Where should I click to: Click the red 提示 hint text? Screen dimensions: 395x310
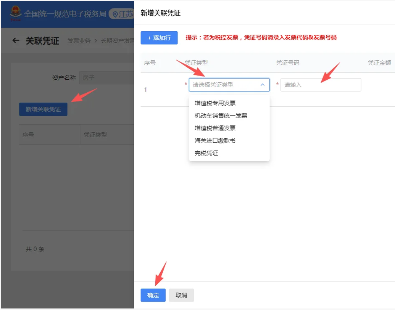click(x=261, y=37)
